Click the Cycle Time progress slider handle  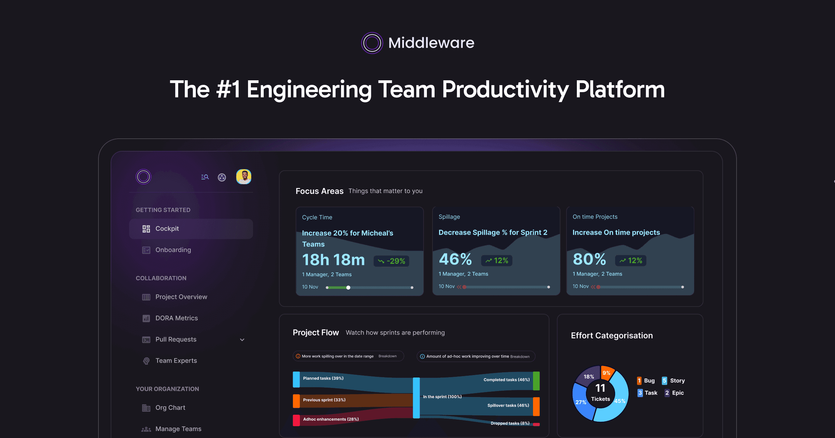(x=348, y=287)
